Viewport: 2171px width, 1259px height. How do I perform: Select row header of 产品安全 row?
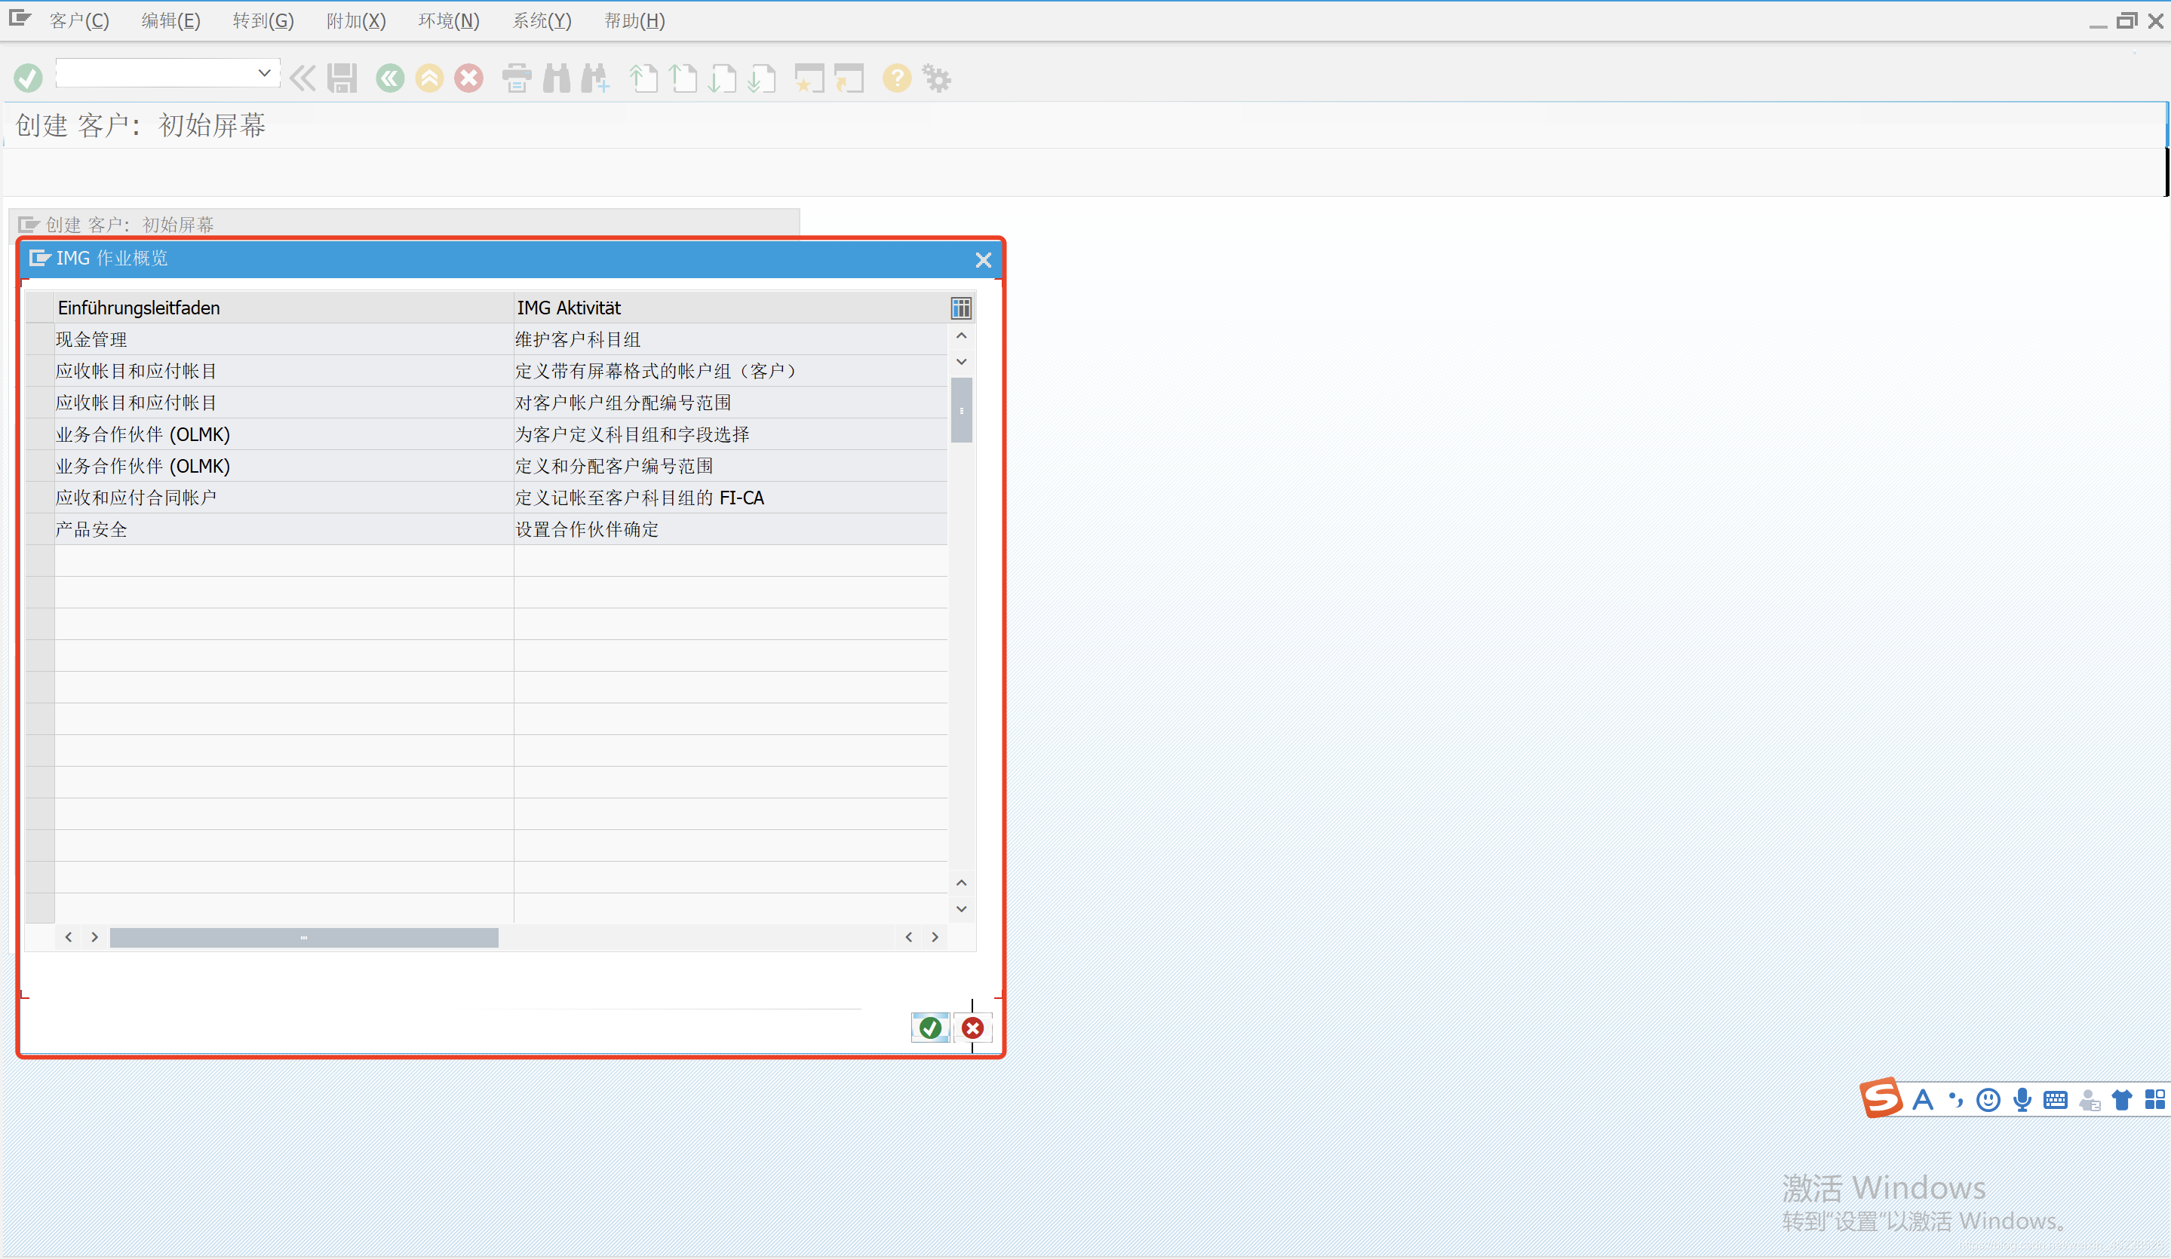point(40,528)
